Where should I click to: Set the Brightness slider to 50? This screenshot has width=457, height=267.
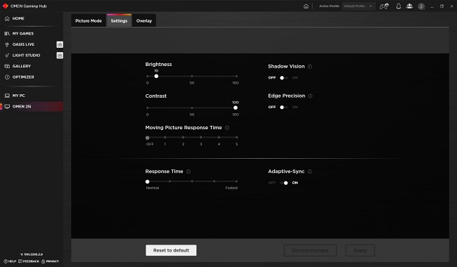[192, 77]
